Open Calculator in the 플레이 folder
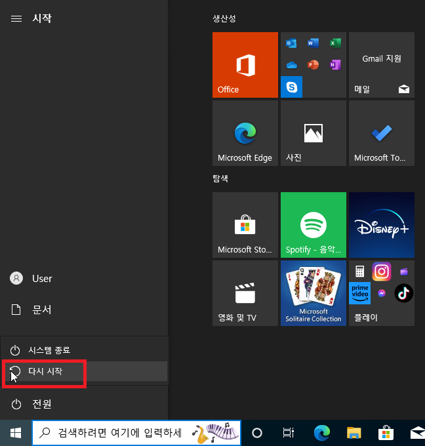Image resolution: width=425 pixels, height=446 pixels. coord(359,272)
